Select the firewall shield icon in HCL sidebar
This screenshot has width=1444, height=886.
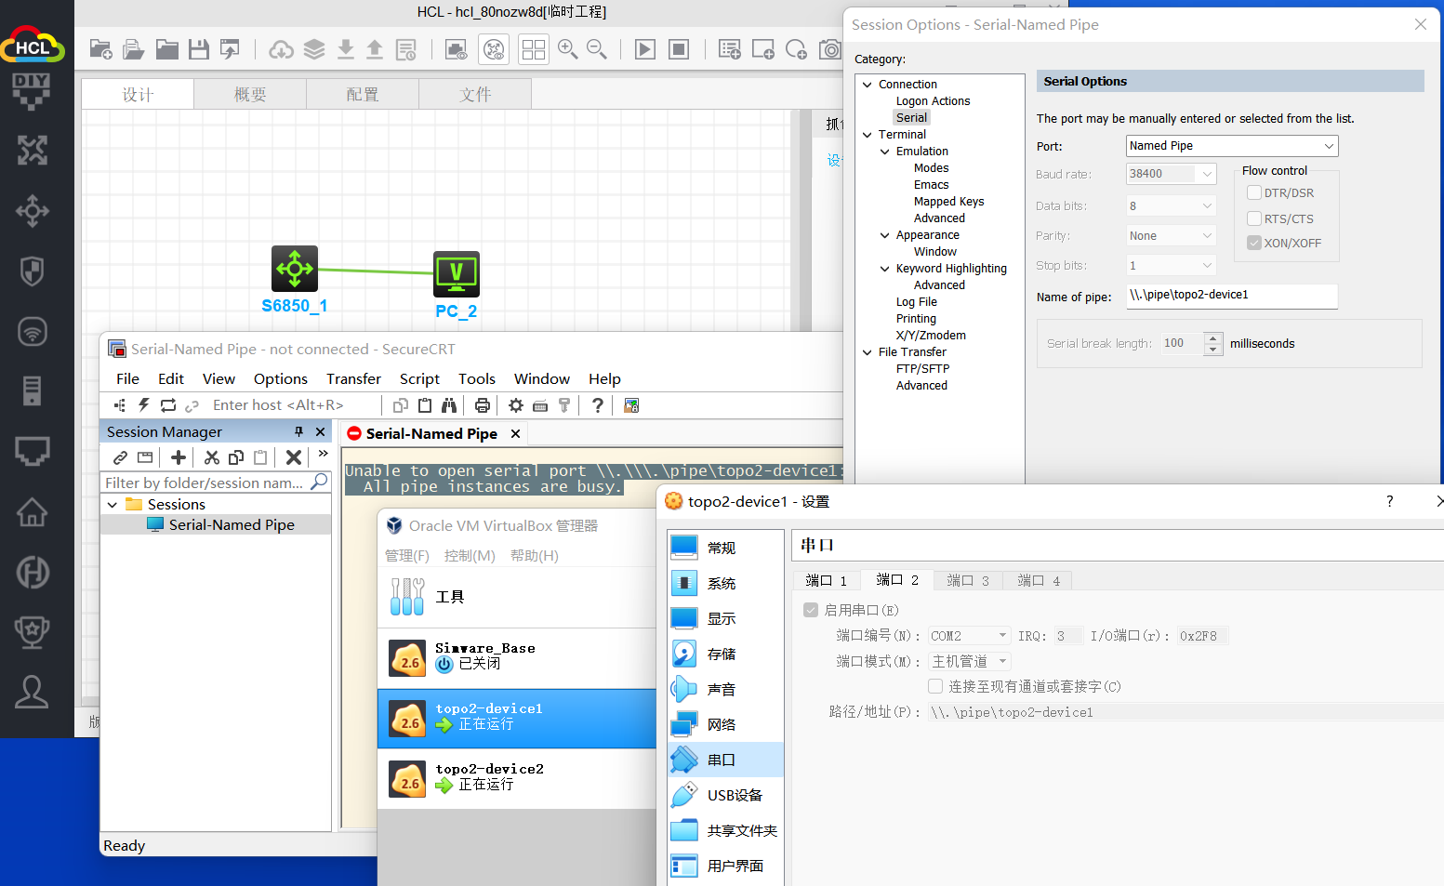click(x=32, y=271)
